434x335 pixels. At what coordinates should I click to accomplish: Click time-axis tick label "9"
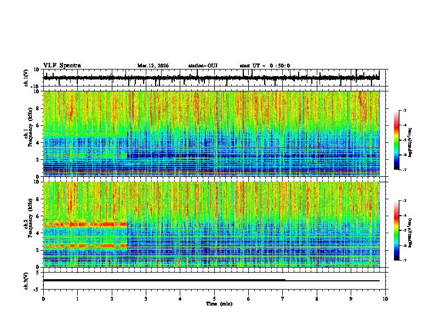351,299
